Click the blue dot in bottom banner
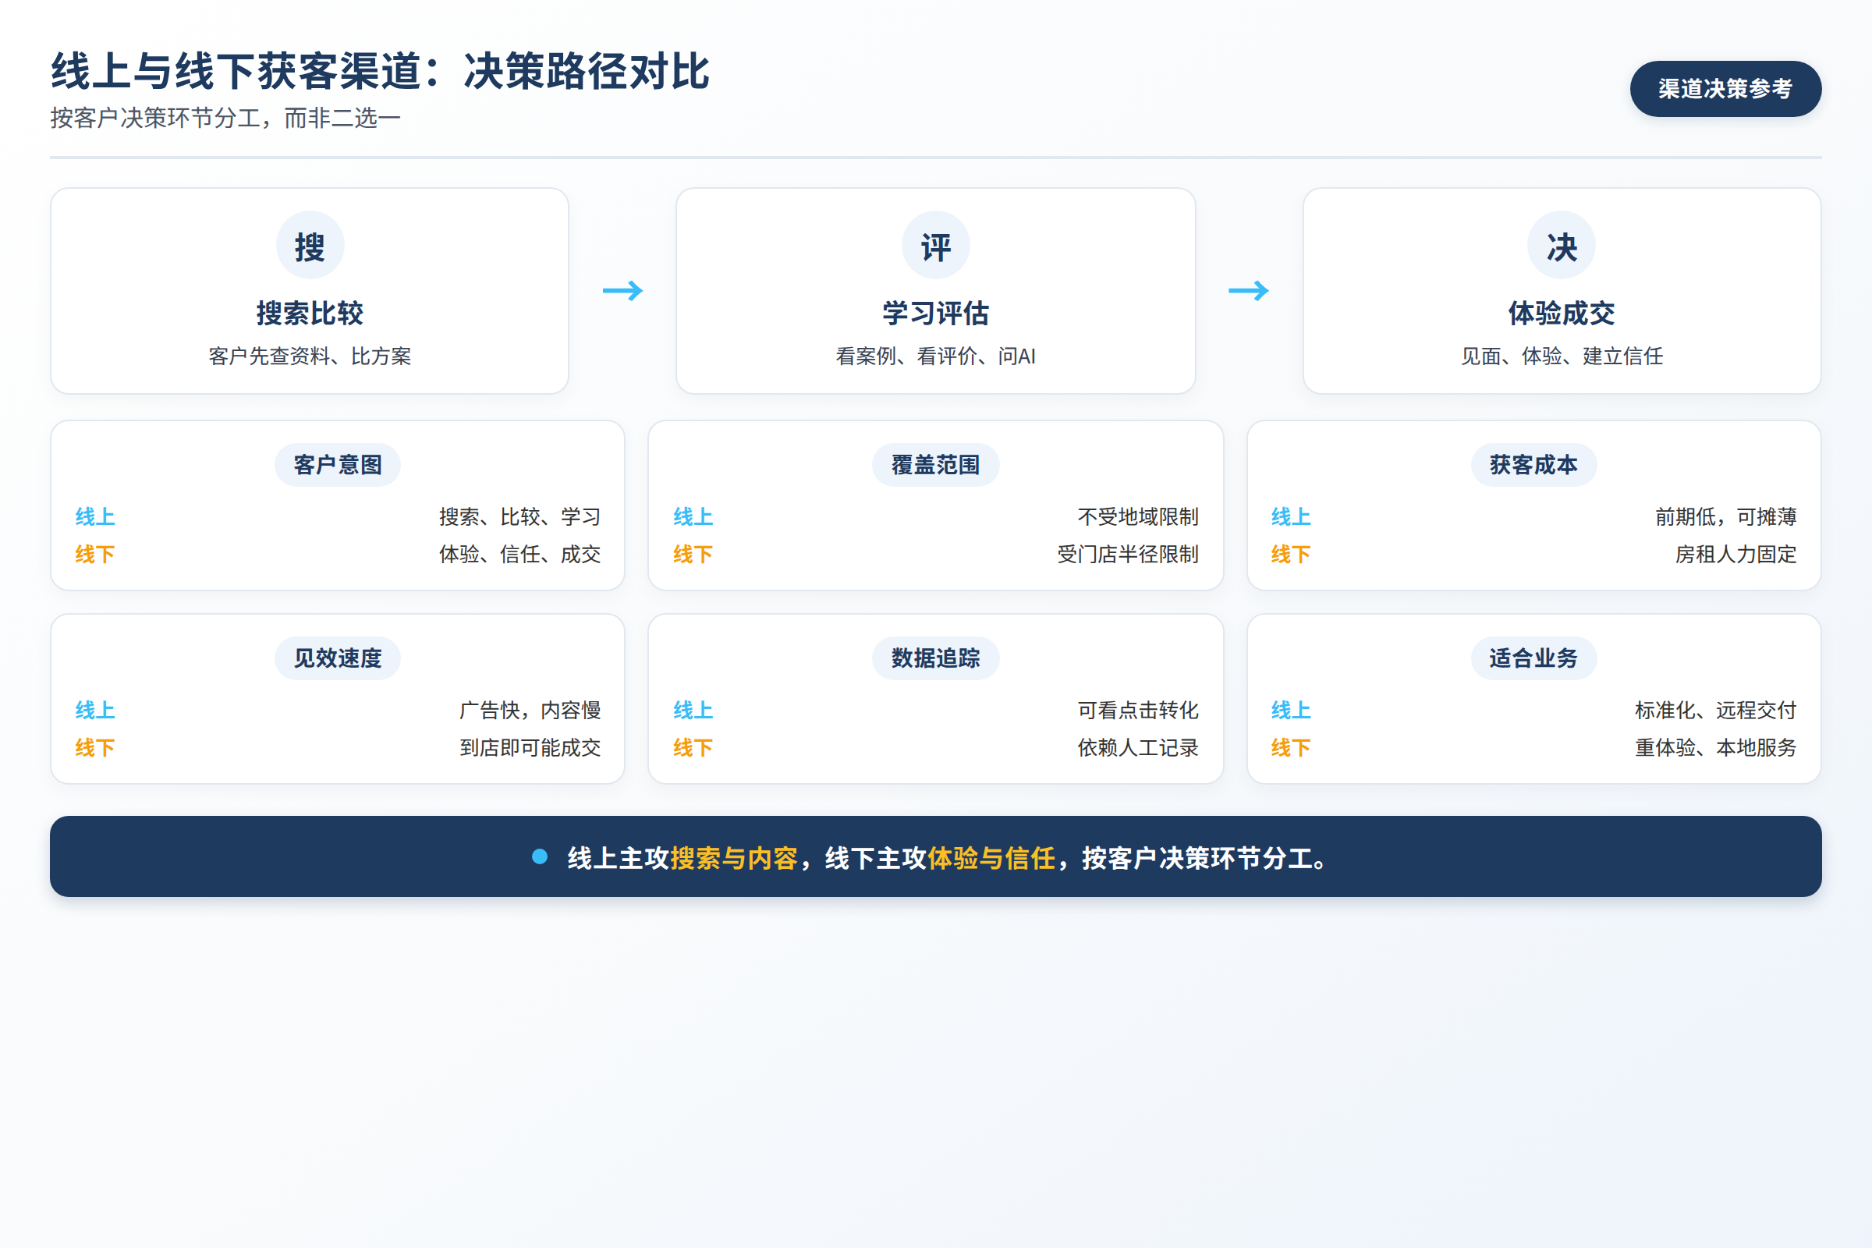The height and width of the screenshot is (1248, 1872). point(539,856)
